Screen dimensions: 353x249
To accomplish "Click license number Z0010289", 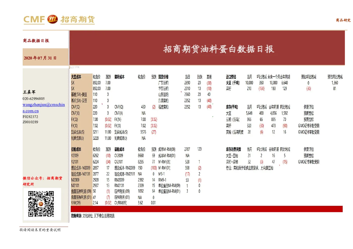I will [30, 122].
